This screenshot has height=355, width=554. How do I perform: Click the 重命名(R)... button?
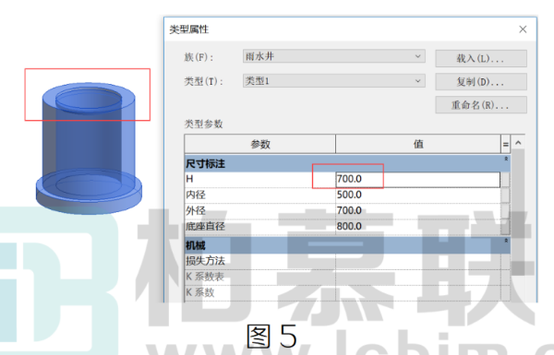point(481,105)
